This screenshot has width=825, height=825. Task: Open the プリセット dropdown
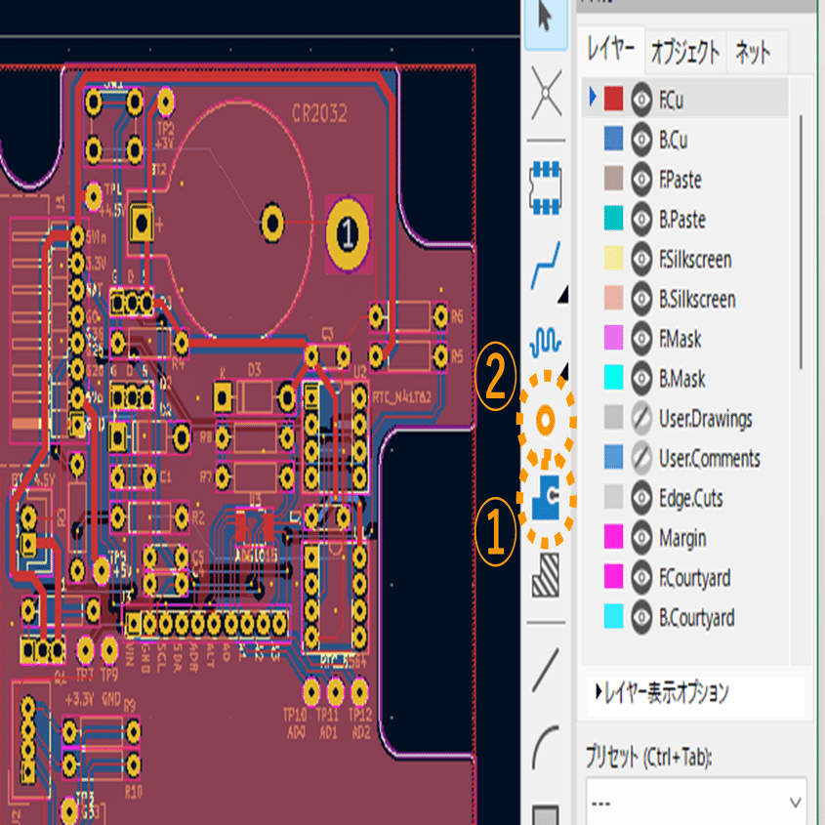[696, 803]
